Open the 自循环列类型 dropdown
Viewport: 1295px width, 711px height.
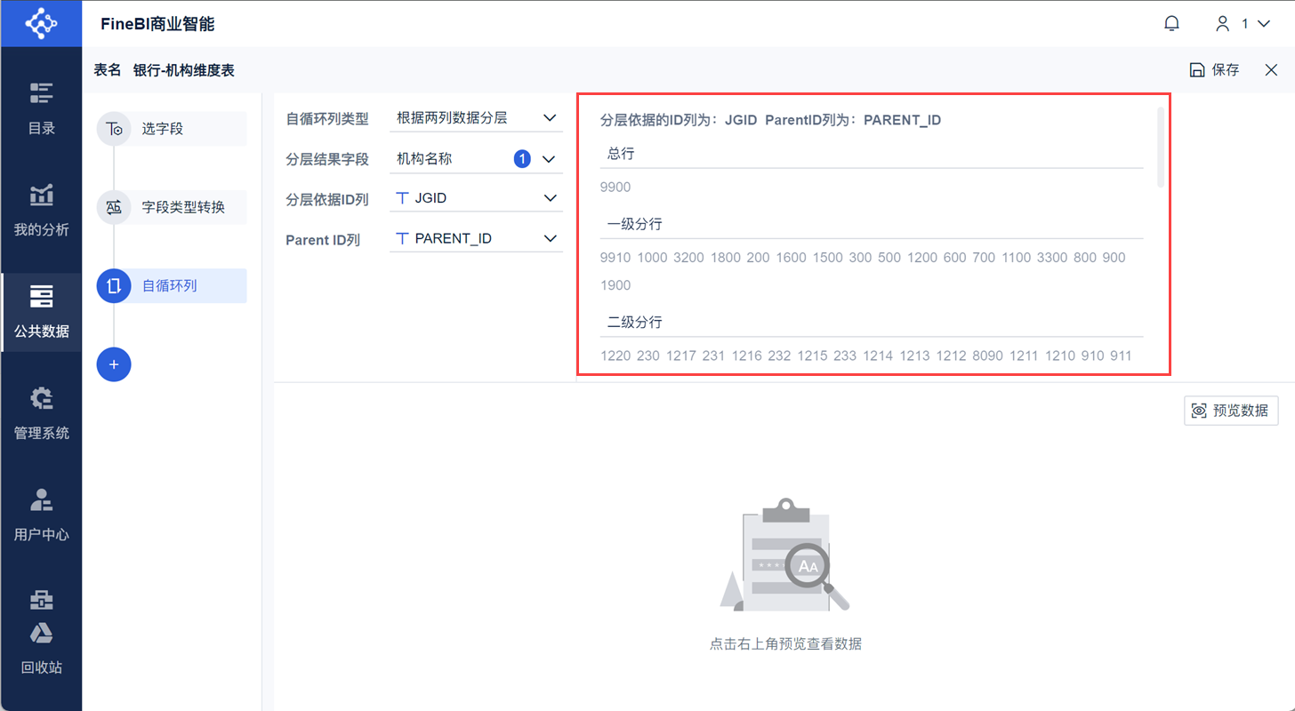476,118
